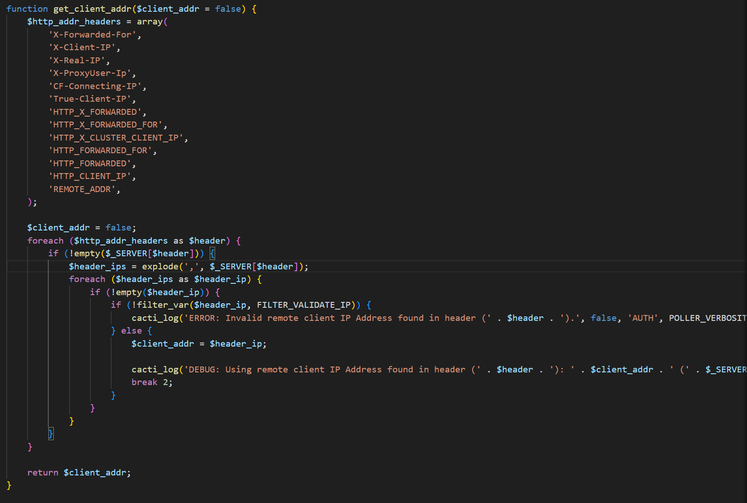The height and width of the screenshot is (503, 747).
Task: Click the return keyword
Action: click(43, 473)
